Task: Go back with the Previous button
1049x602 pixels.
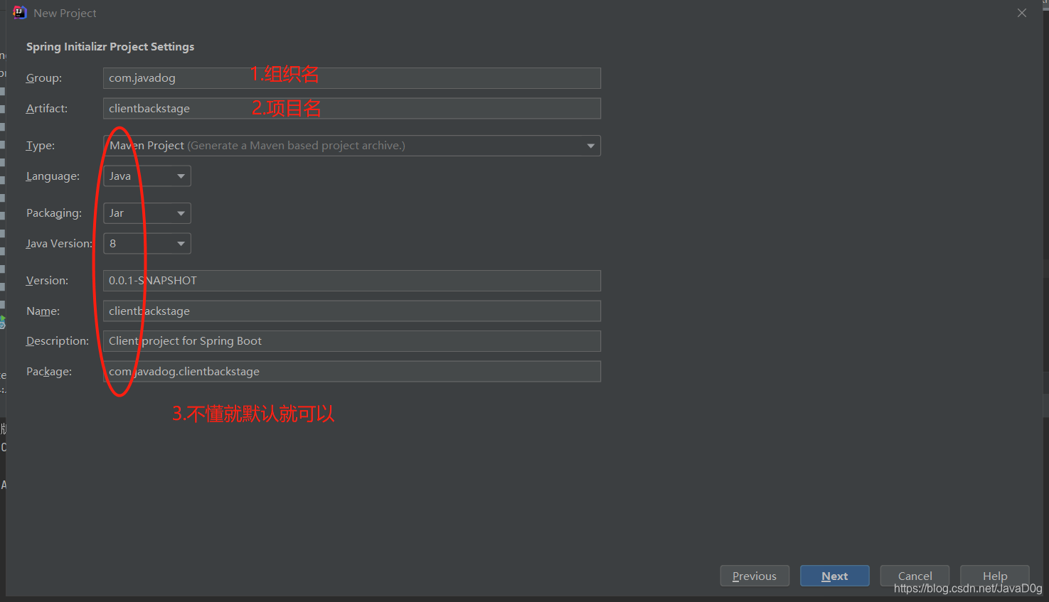Action: 755,576
